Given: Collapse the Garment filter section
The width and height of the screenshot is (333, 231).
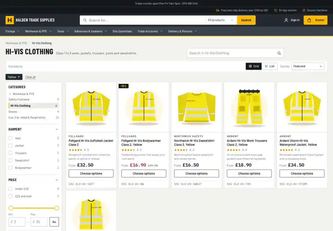Looking at the screenshot, I should pos(57,130).
